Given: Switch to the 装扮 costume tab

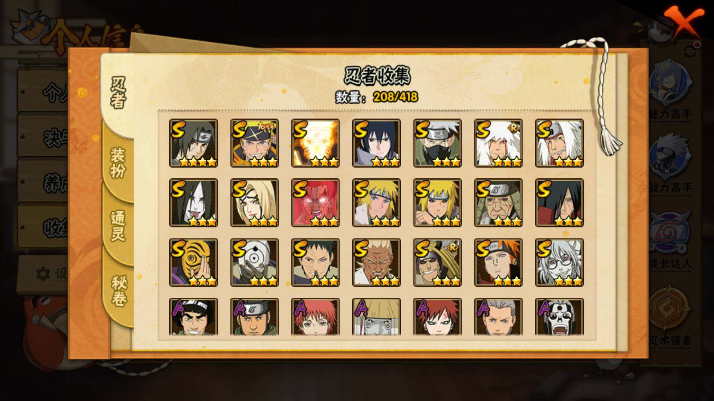Looking at the screenshot, I should [118, 163].
